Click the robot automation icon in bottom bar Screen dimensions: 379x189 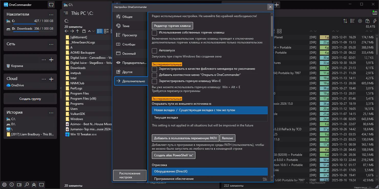point(34,185)
